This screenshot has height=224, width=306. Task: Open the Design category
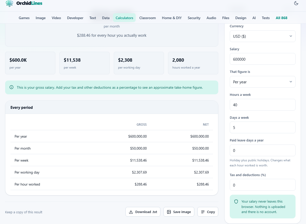pyautogui.click(x=241, y=18)
